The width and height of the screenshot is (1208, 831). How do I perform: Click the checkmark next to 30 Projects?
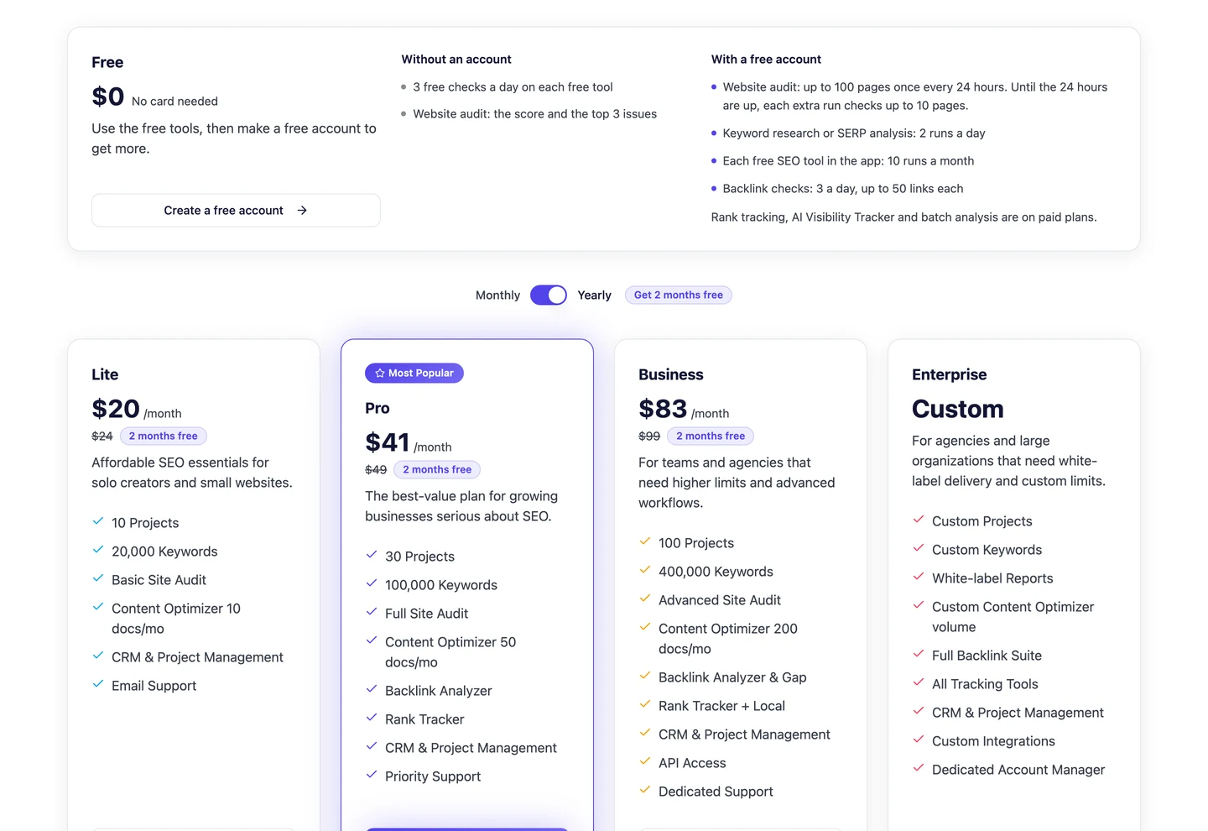pyautogui.click(x=372, y=556)
